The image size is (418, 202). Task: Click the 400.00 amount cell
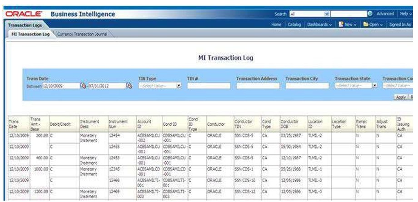[42, 158]
